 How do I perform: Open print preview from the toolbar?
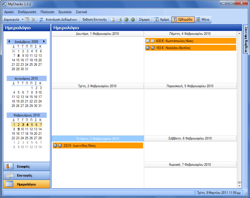113,19
